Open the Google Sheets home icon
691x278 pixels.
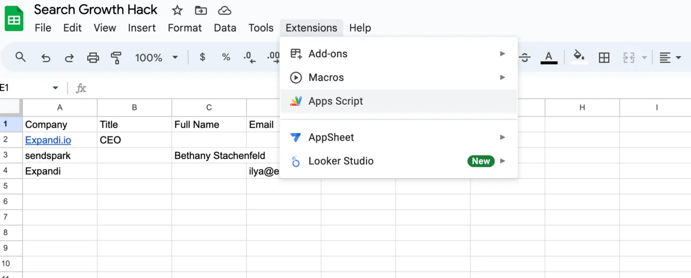point(14,19)
